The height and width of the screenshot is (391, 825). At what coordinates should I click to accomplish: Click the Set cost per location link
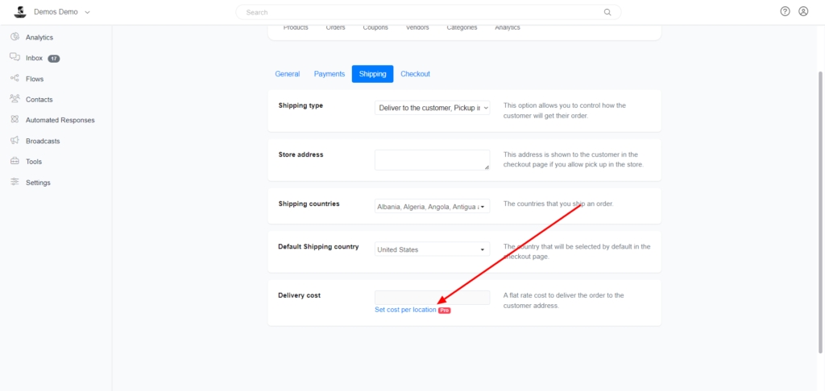pos(405,310)
